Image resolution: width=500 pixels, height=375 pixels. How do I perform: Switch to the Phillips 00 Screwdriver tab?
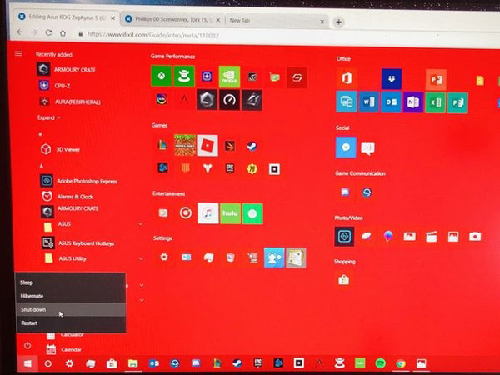(x=172, y=19)
